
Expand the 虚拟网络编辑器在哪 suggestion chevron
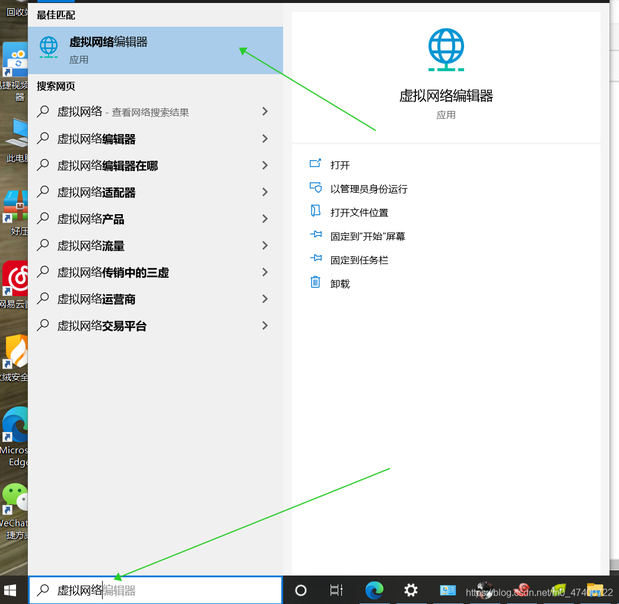[x=265, y=166]
